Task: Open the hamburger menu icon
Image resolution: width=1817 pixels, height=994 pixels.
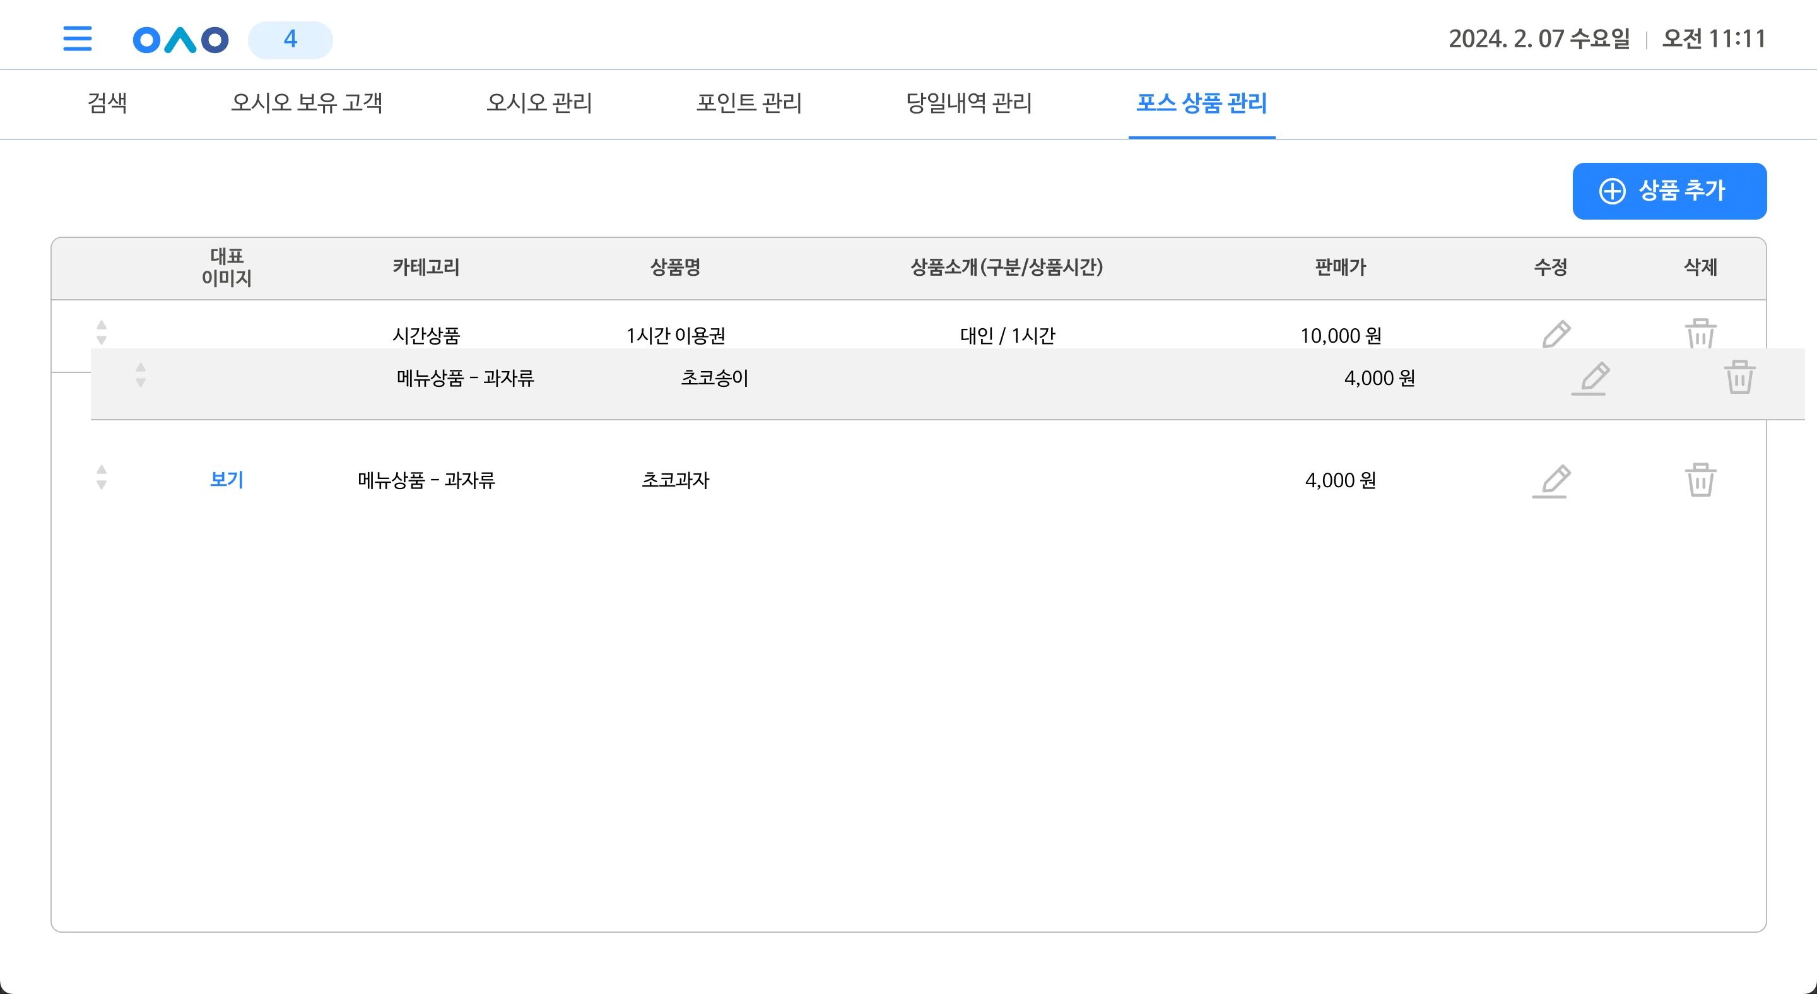Action: click(77, 38)
